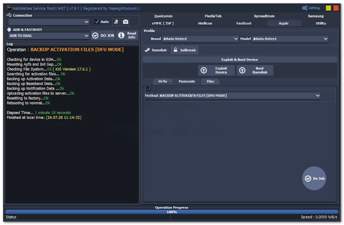Screen dimensions: 344x225
Task: Click the Android ADB & FASTBOOT icon
Action: (x=9, y=29)
